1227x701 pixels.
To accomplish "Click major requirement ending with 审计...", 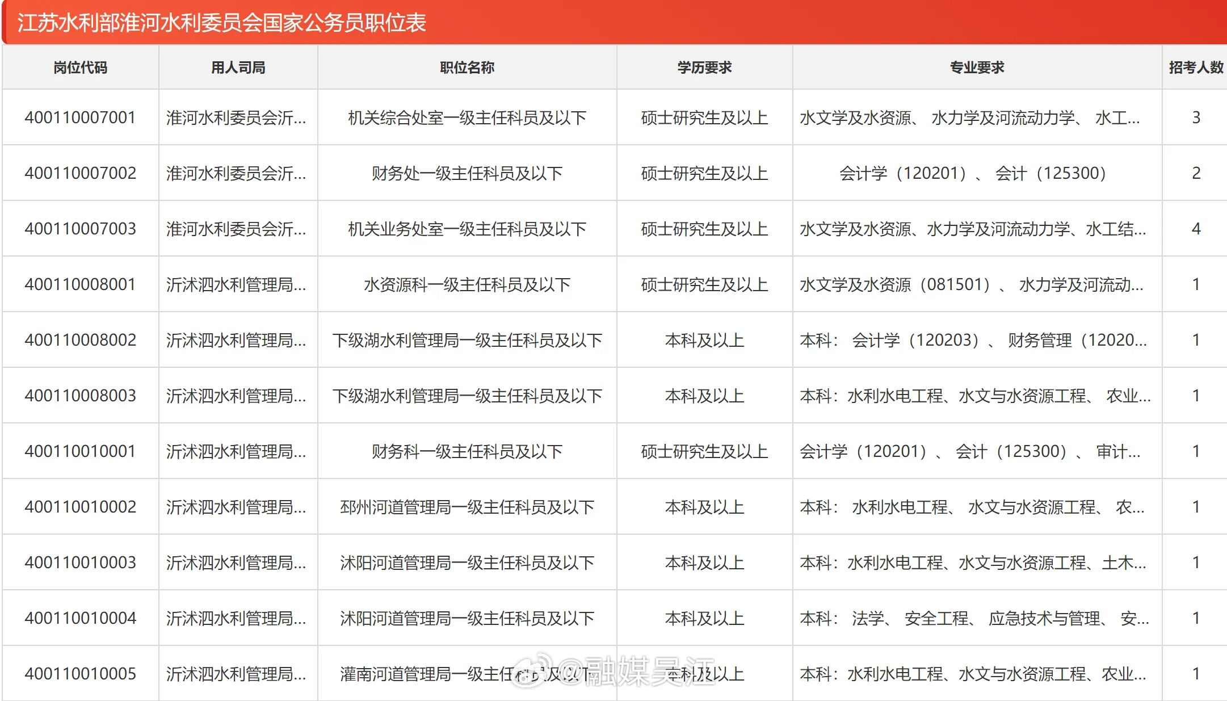I will (970, 451).
